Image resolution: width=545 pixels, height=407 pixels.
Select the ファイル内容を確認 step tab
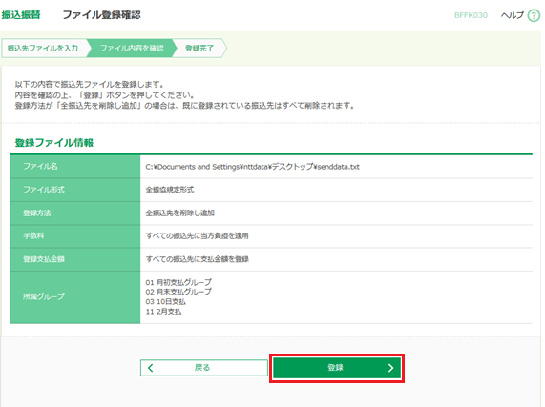pos(132,48)
